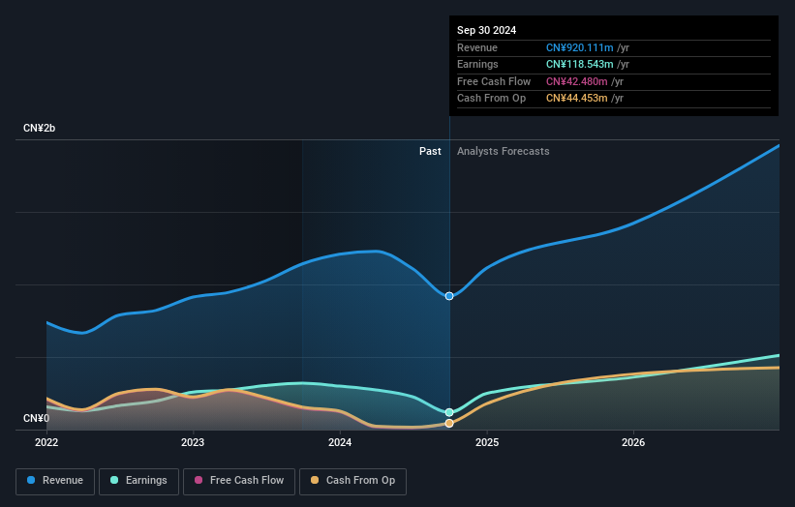Image resolution: width=795 pixels, height=507 pixels.
Task: Click the Revenue row label in tooltip
Action: (x=477, y=47)
